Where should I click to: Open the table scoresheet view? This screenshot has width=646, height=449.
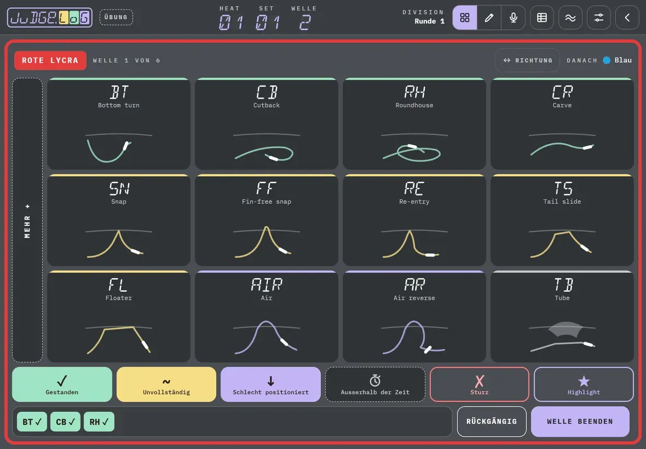click(542, 18)
